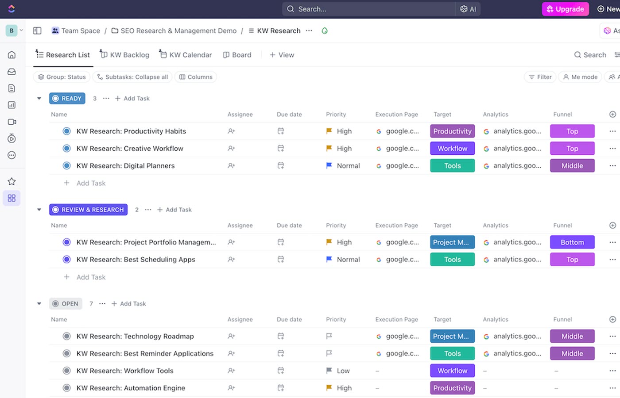Image resolution: width=620 pixels, height=398 pixels.
Task: Collapse the READY group
Action: click(39, 99)
